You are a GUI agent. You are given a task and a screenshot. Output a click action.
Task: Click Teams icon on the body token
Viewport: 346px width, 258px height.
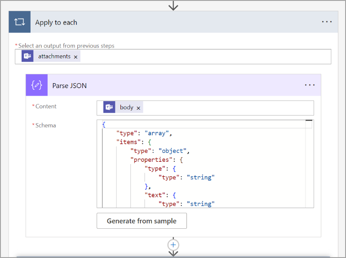pyautogui.click(x=109, y=108)
